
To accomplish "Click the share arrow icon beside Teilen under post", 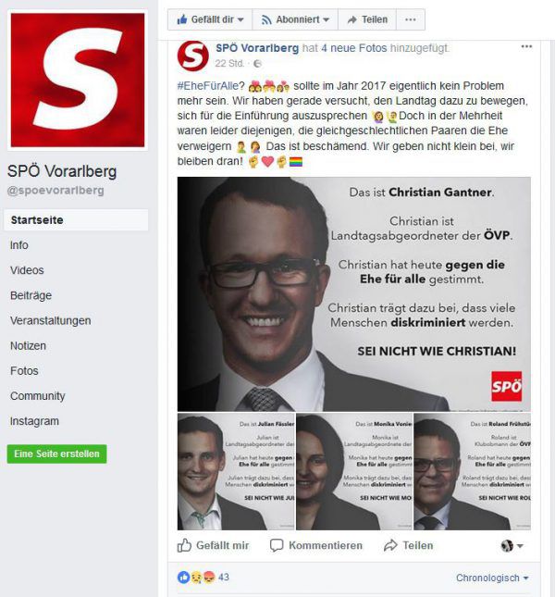I will click(390, 545).
